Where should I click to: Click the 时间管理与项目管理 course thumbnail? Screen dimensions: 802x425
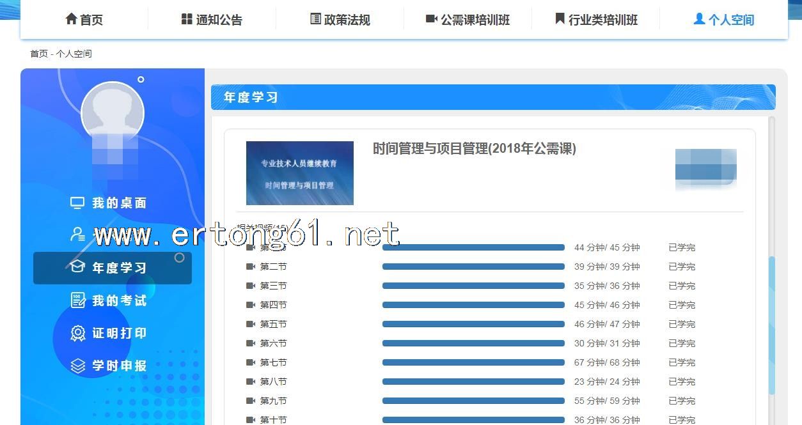(300, 173)
